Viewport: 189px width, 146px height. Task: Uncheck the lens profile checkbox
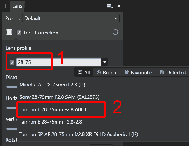click(x=12, y=62)
